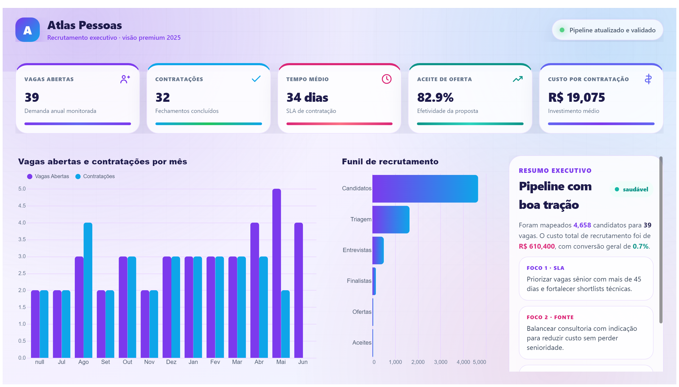Click the pink Tempo Médio progress bar
The image size is (679, 387).
[x=339, y=124]
